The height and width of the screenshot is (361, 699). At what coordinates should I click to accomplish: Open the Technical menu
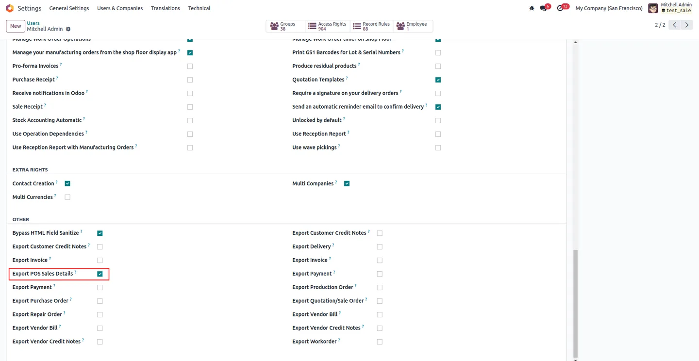click(x=200, y=8)
